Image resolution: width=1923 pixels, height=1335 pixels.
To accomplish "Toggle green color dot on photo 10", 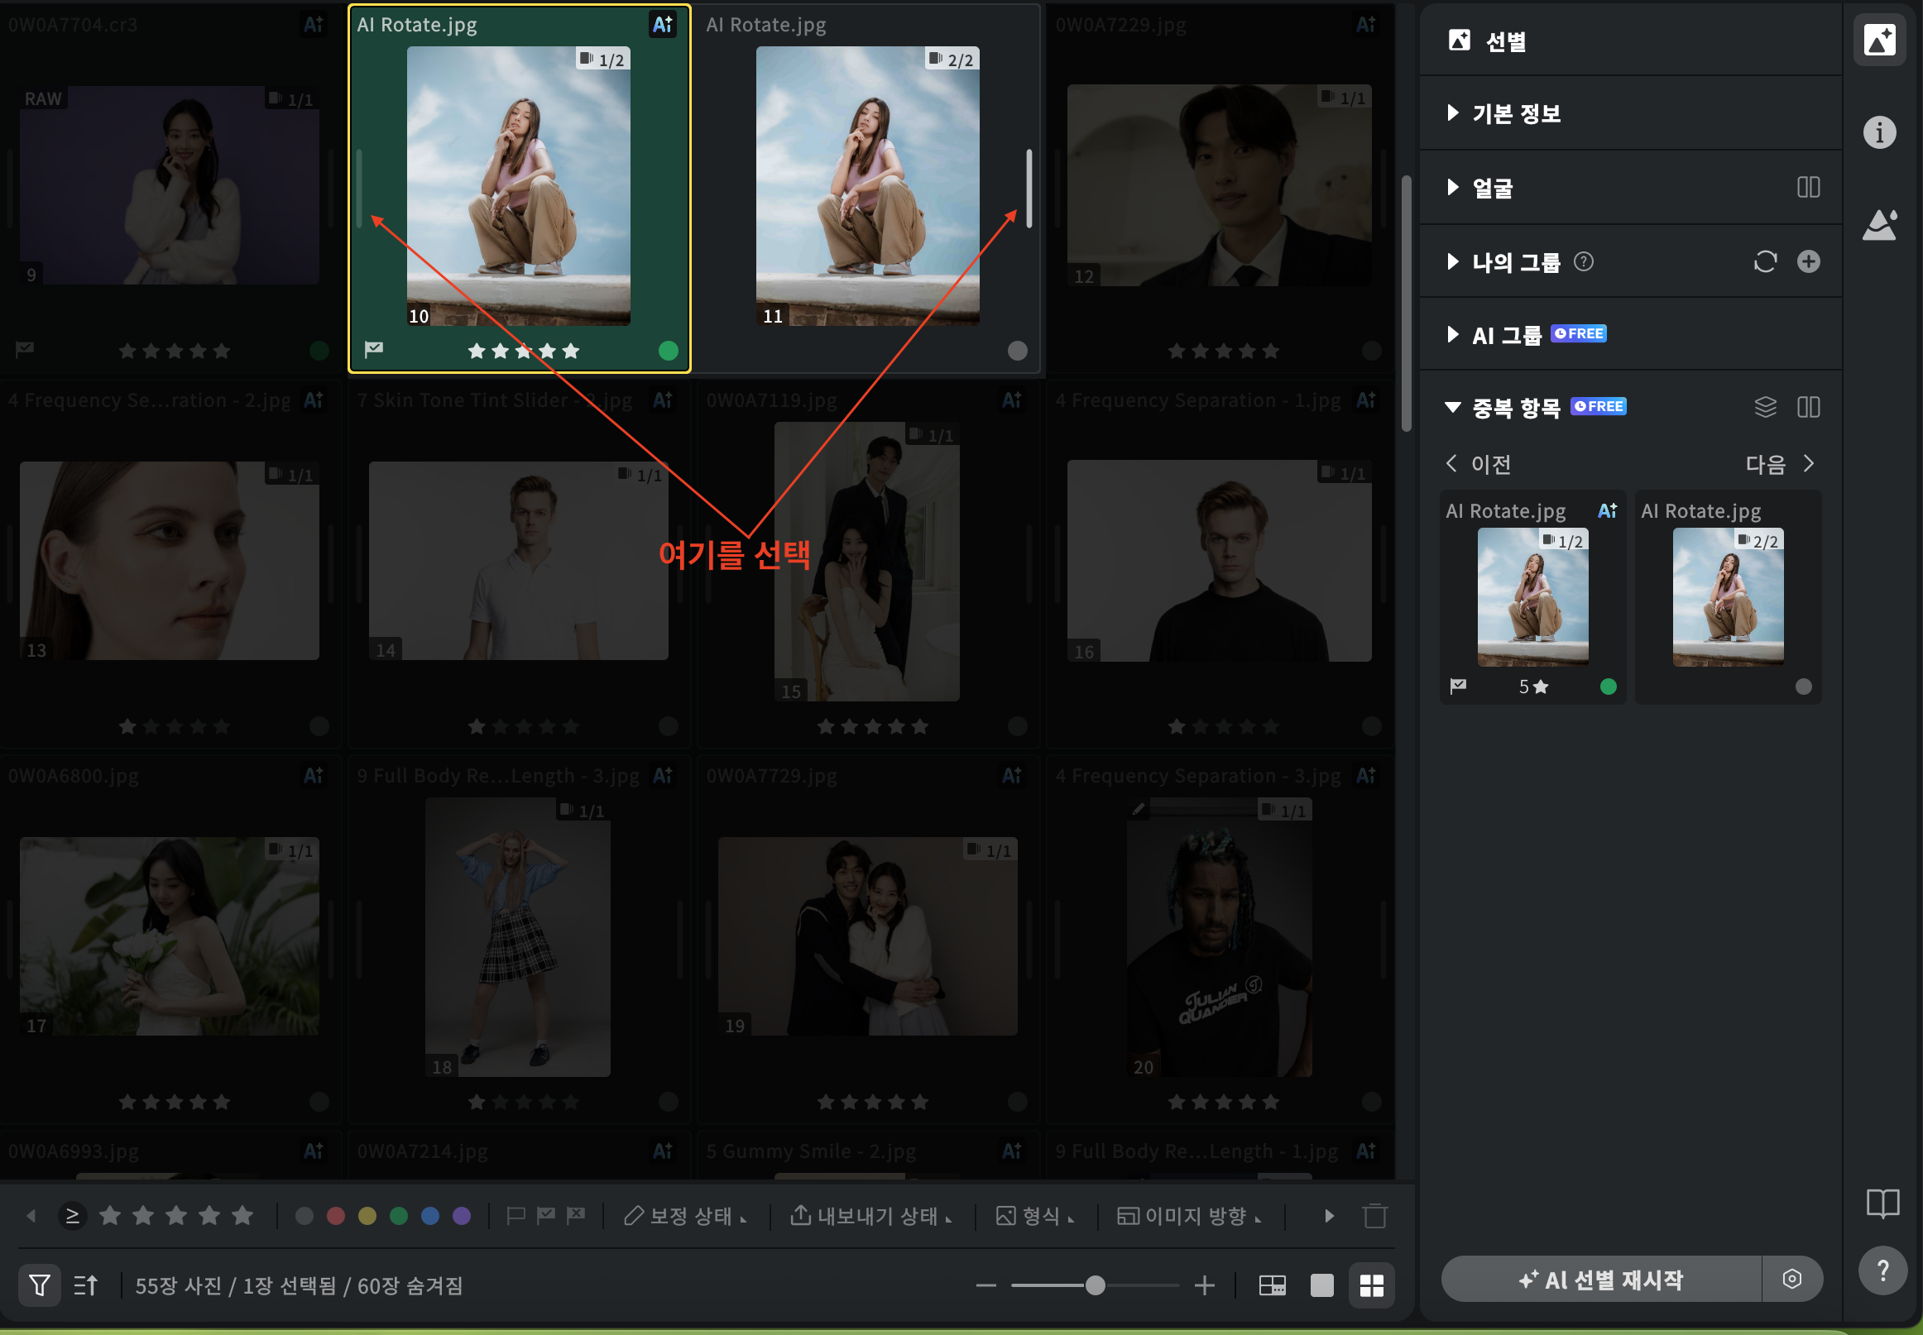I will [x=668, y=351].
